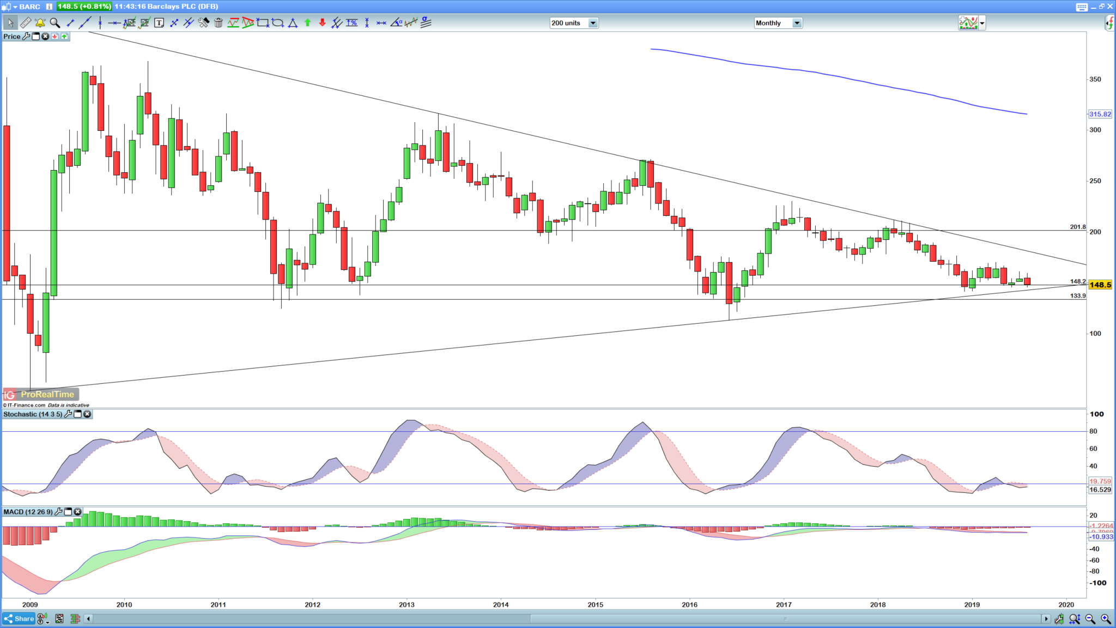Open the add indicator chart button
Viewport: 1116px width, 628px height.
click(968, 23)
